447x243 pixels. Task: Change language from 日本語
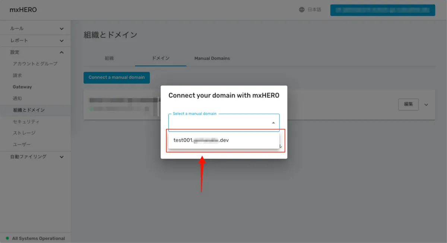tap(314, 10)
